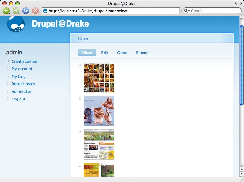Viewport: 244px width, 182px height.
Task: Follow the Home breadcrumb link
Action: [x=83, y=38]
